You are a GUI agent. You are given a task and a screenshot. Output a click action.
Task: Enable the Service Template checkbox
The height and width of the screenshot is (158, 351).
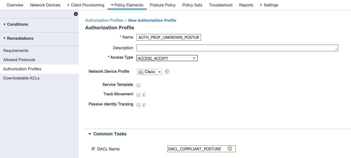138,85
